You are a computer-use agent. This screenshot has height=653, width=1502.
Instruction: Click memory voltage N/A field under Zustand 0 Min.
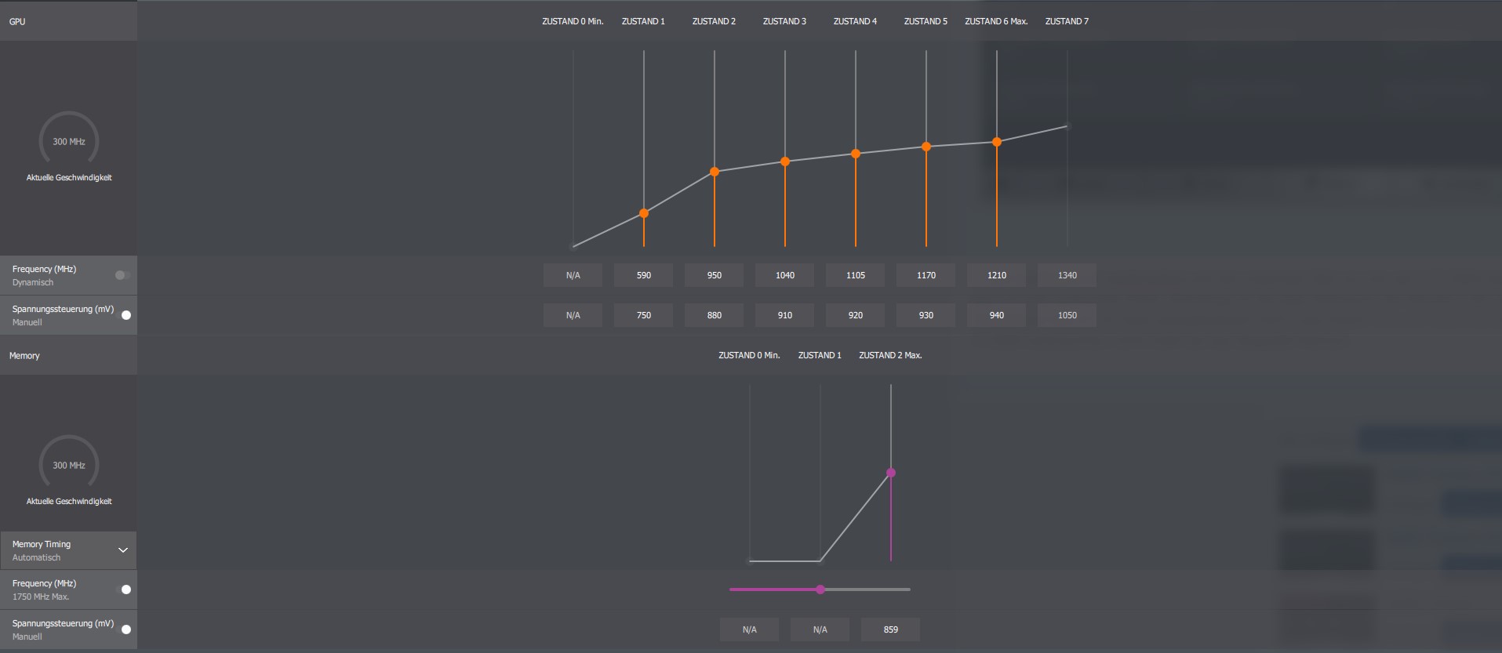tap(750, 629)
